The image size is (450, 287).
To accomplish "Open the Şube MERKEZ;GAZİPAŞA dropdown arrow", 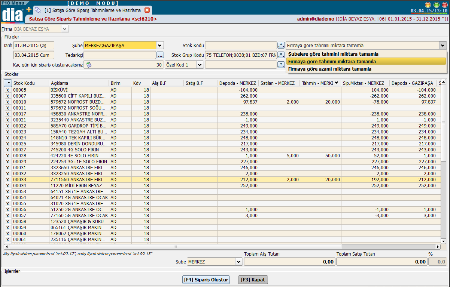I will pos(160,45).
